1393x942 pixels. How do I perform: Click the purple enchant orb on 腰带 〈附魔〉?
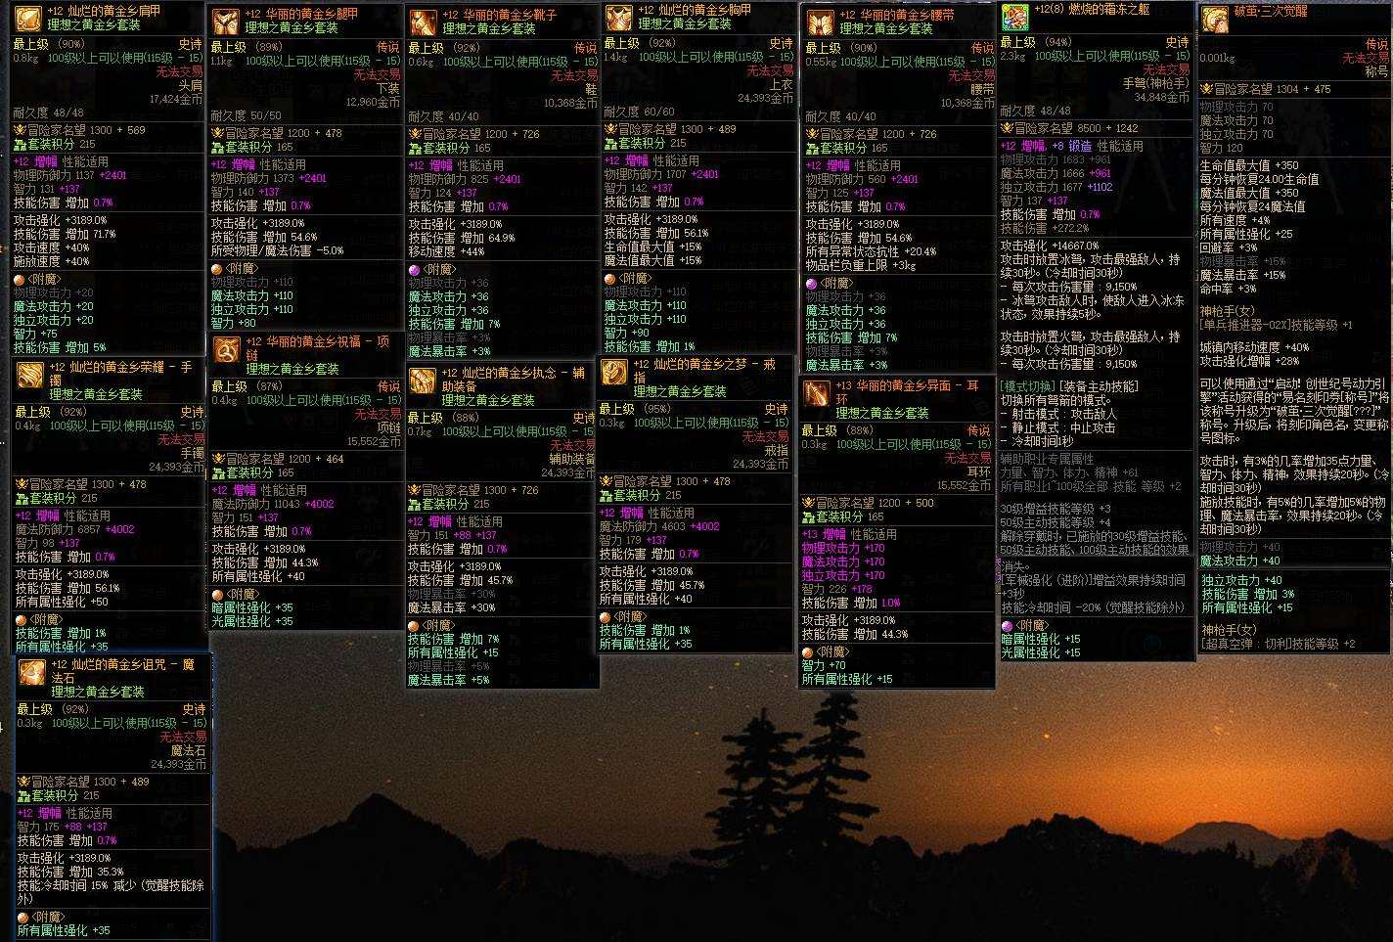(811, 283)
